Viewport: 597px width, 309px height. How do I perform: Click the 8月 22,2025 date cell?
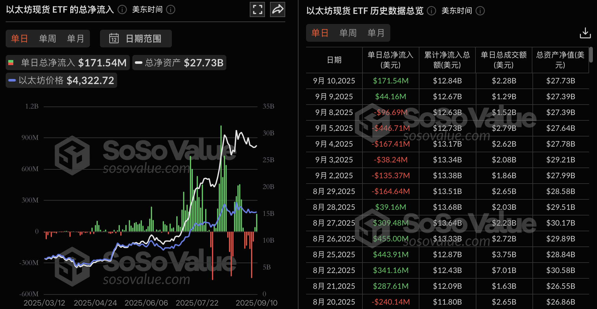coord(334,270)
